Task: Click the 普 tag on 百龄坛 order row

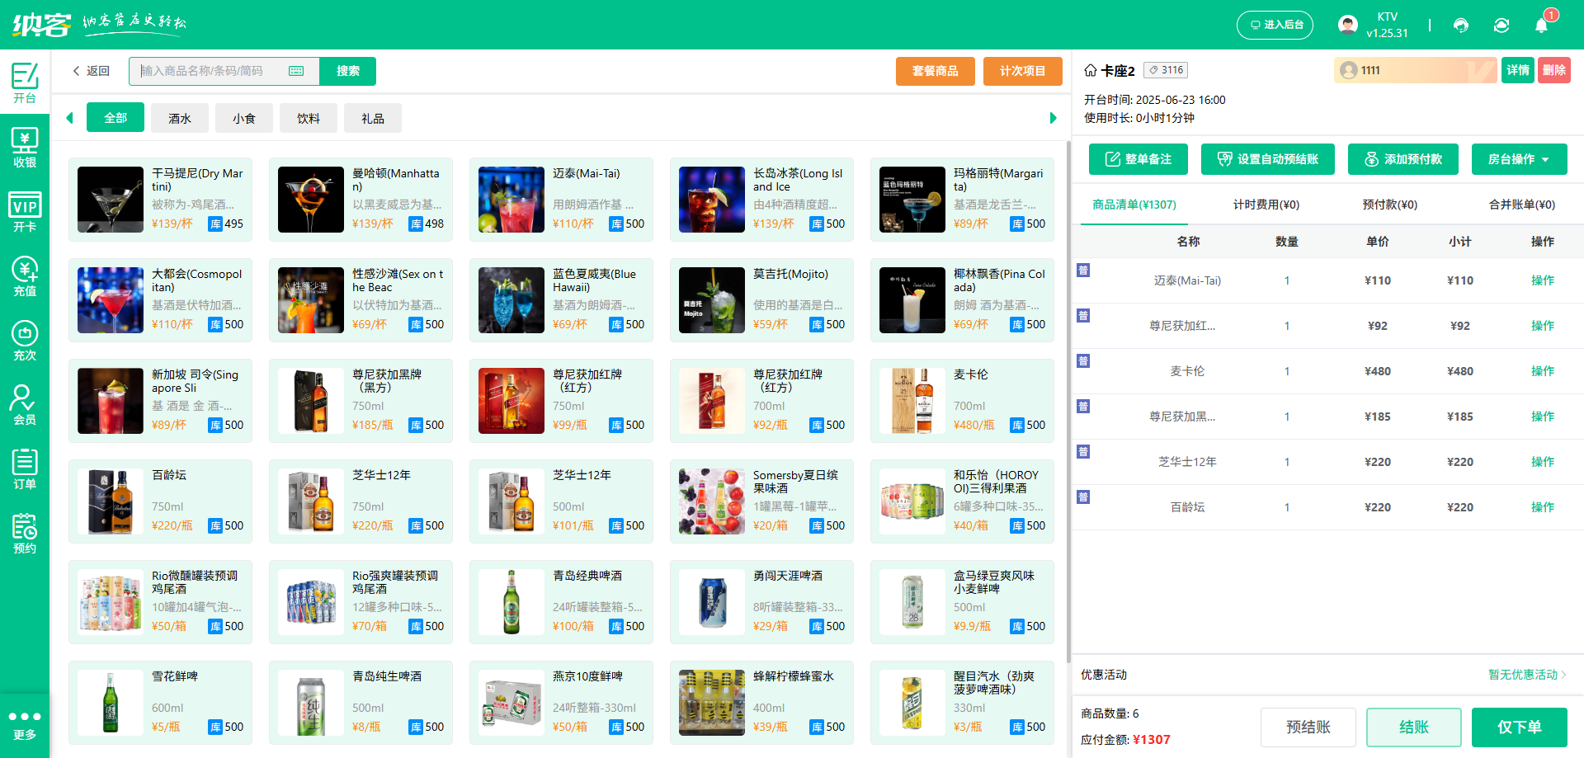Action: [1083, 497]
